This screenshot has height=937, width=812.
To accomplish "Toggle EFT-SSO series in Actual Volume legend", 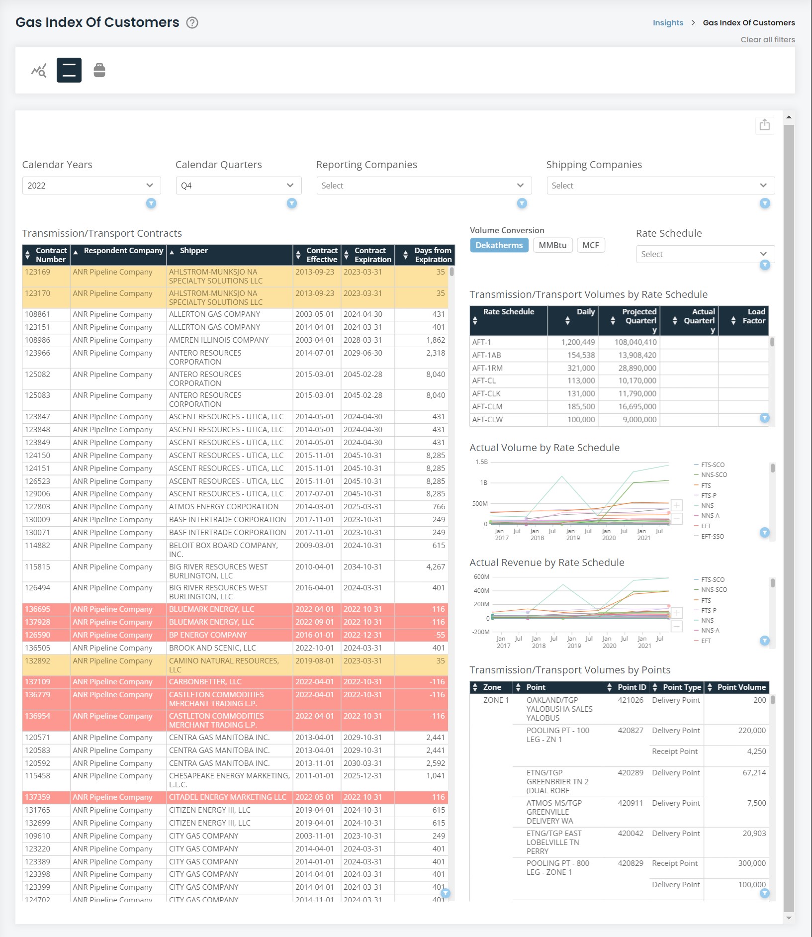I will 710,537.
